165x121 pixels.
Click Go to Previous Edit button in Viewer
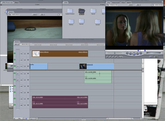(127, 53)
